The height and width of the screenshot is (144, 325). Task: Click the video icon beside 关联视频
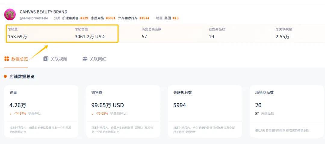coord(46,59)
